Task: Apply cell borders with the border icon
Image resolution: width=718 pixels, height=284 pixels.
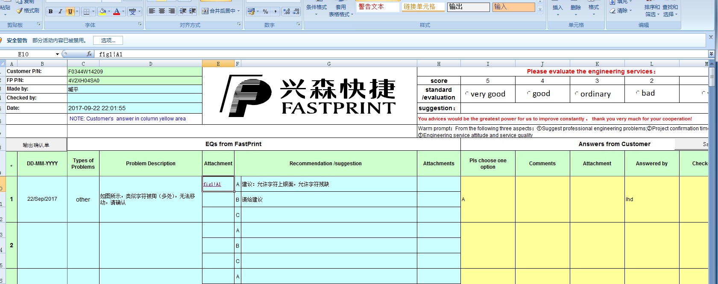Action: (x=86, y=12)
